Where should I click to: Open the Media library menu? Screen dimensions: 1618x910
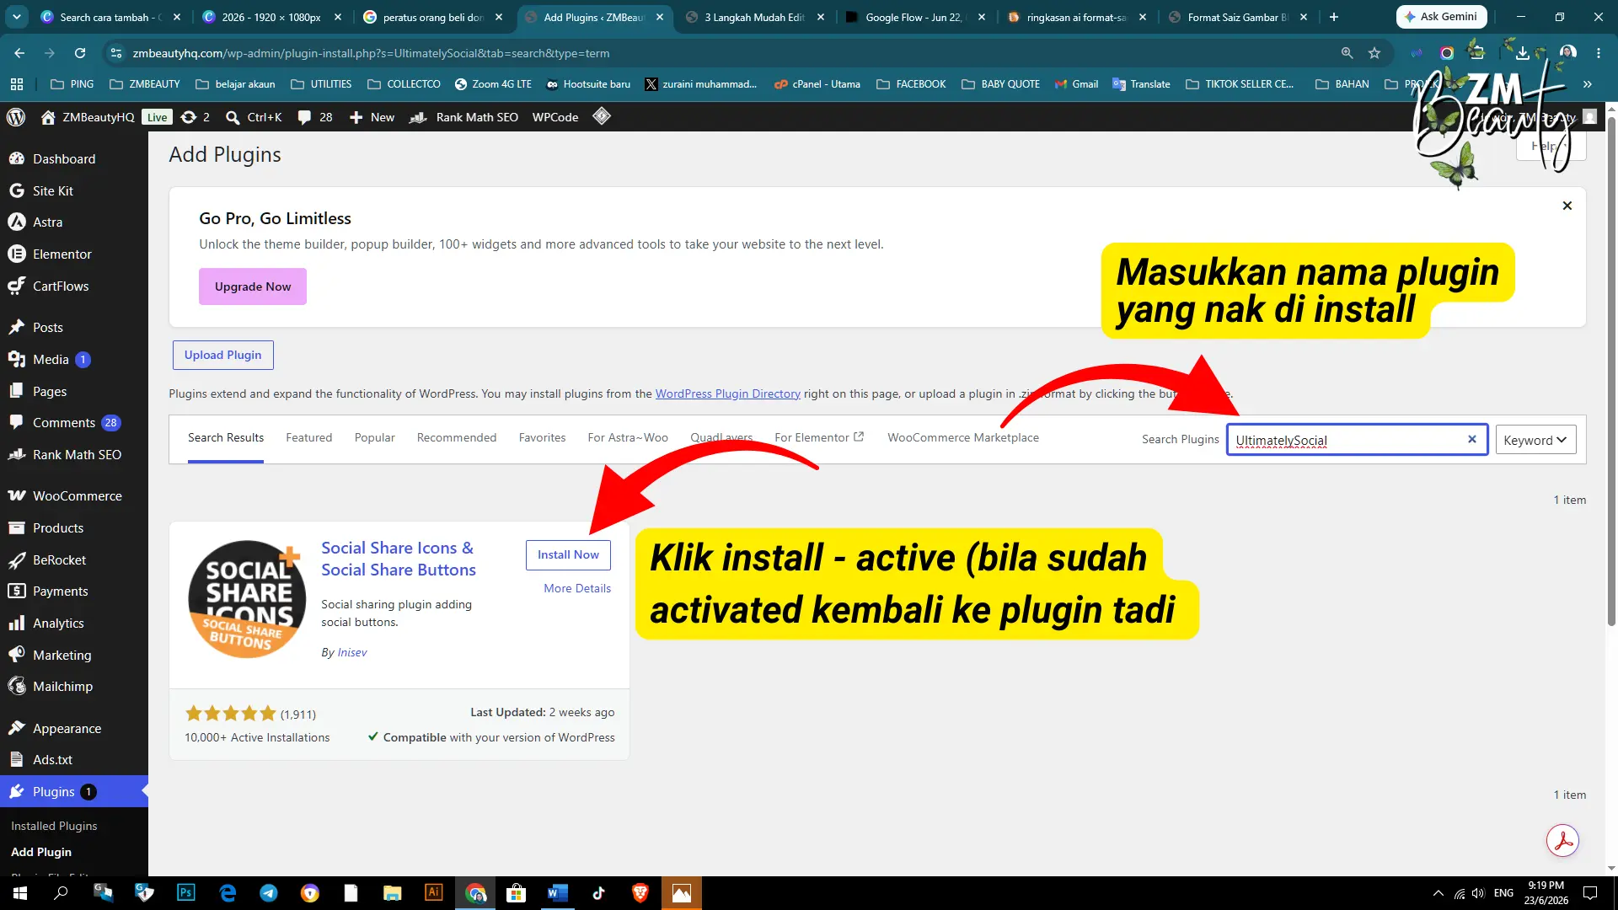coord(51,359)
